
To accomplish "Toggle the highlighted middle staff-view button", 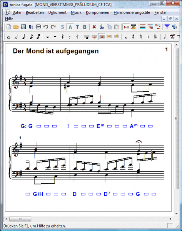I will coord(102,37).
